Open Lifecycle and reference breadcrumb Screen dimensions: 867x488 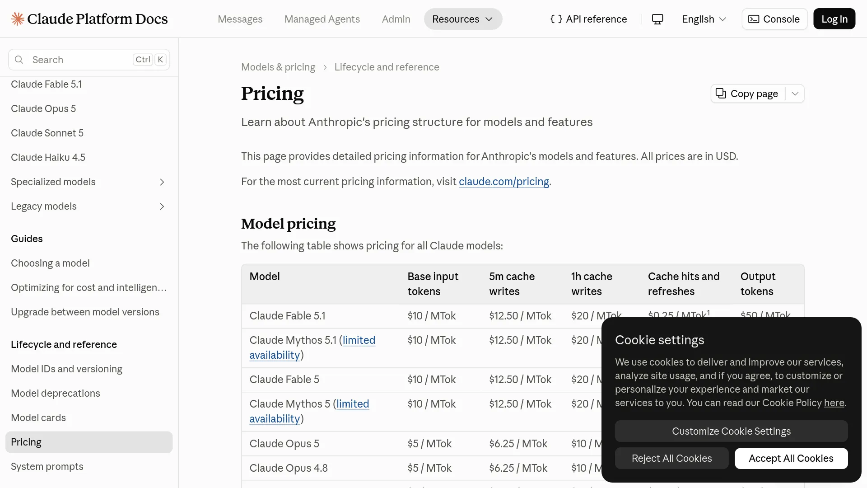point(387,67)
